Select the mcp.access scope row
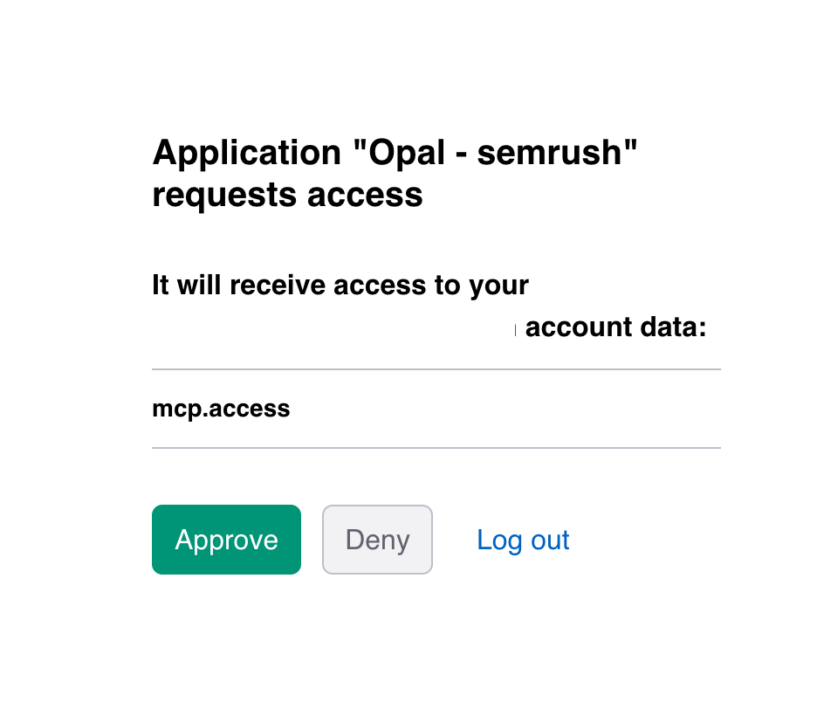The height and width of the screenshot is (716, 824). click(x=436, y=409)
